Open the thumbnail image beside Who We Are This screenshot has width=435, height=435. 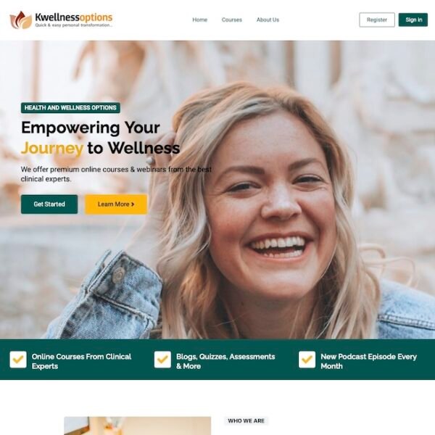point(137,426)
